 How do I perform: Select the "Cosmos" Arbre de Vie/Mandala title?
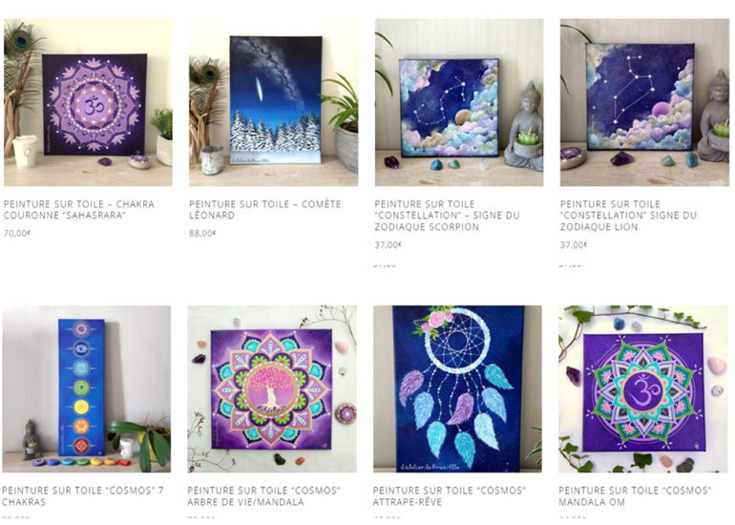pyautogui.click(x=263, y=496)
